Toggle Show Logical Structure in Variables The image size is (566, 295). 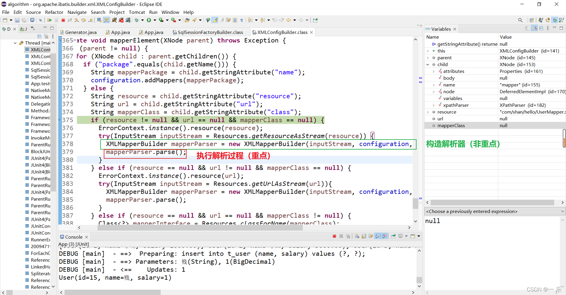(x=534, y=28)
